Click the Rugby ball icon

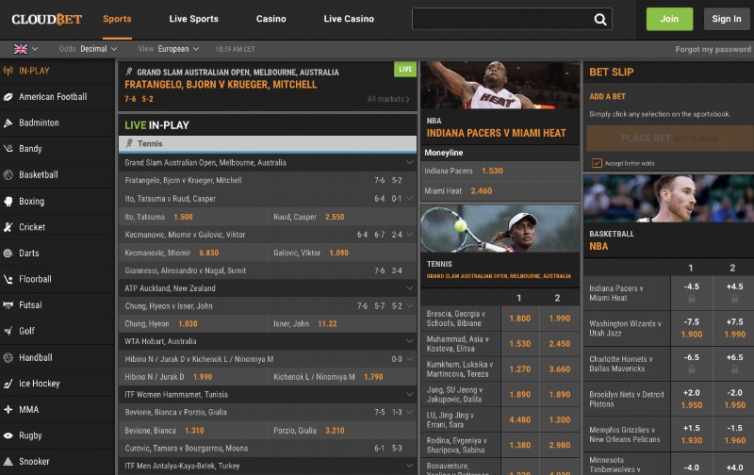click(x=8, y=435)
